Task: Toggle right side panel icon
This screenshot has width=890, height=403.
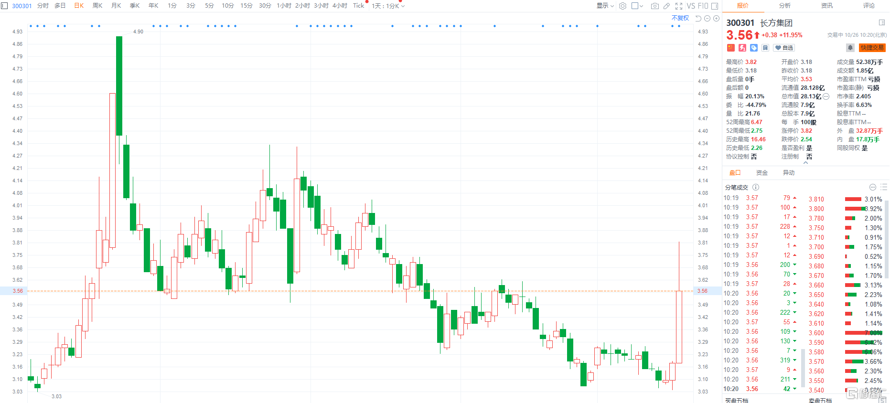Action: 715,6
